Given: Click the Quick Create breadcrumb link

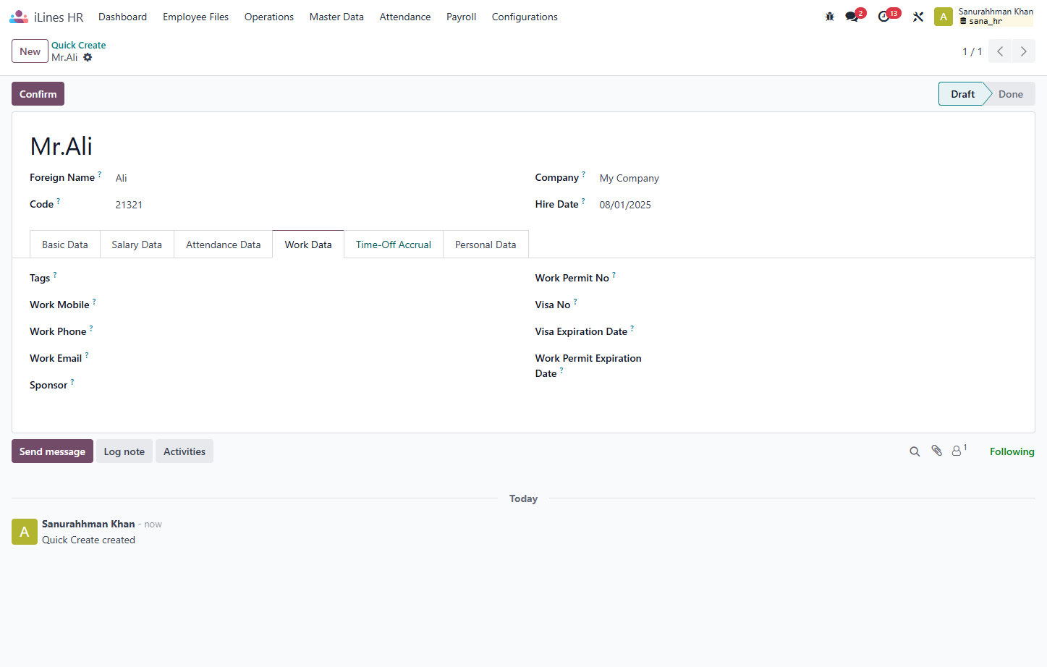Looking at the screenshot, I should (x=78, y=45).
